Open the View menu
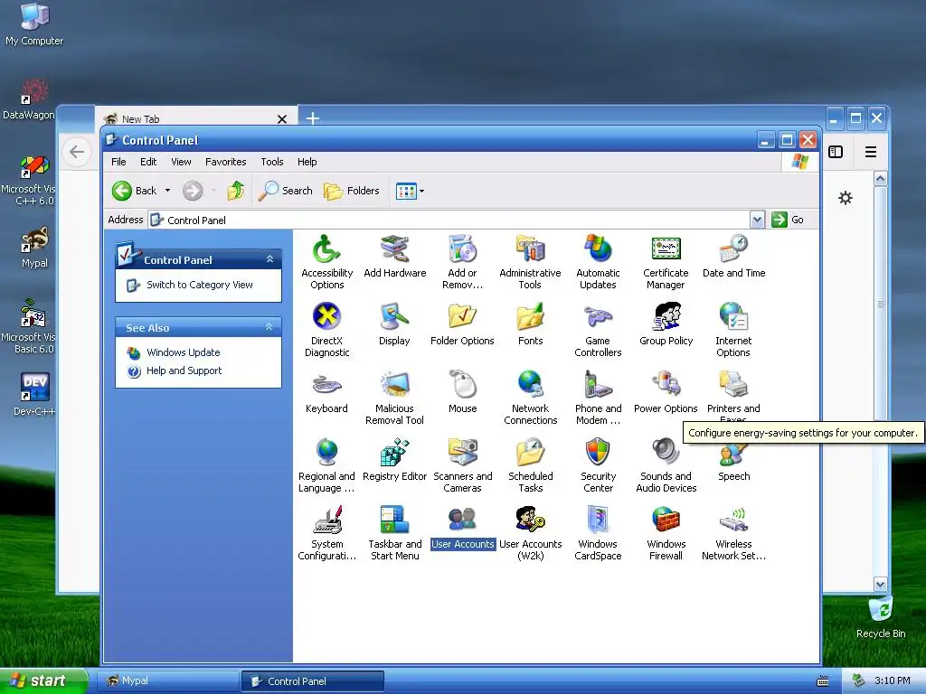Image resolution: width=926 pixels, height=694 pixels. point(181,162)
